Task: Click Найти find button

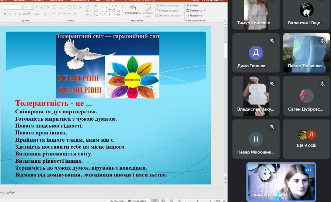Action: (192, 5)
